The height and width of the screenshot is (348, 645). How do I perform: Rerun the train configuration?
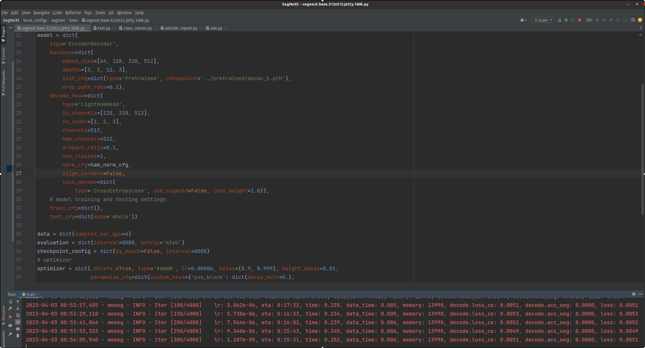click(559, 20)
